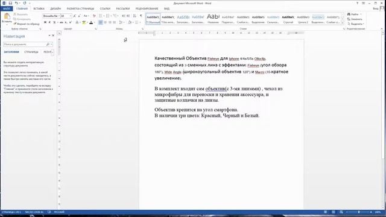Switch to read mode view icon
Screen dimensions: 386x217
[x=326, y=212]
